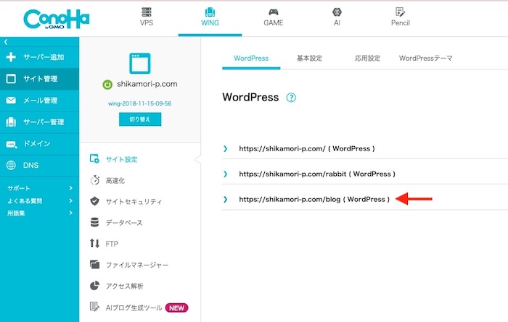Click the wing-2018-11-15-09-56 server link
508x322 pixels.
tap(139, 103)
